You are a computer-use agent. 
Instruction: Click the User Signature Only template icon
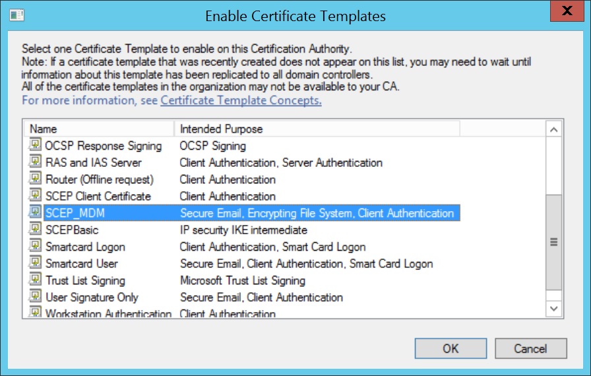point(35,297)
